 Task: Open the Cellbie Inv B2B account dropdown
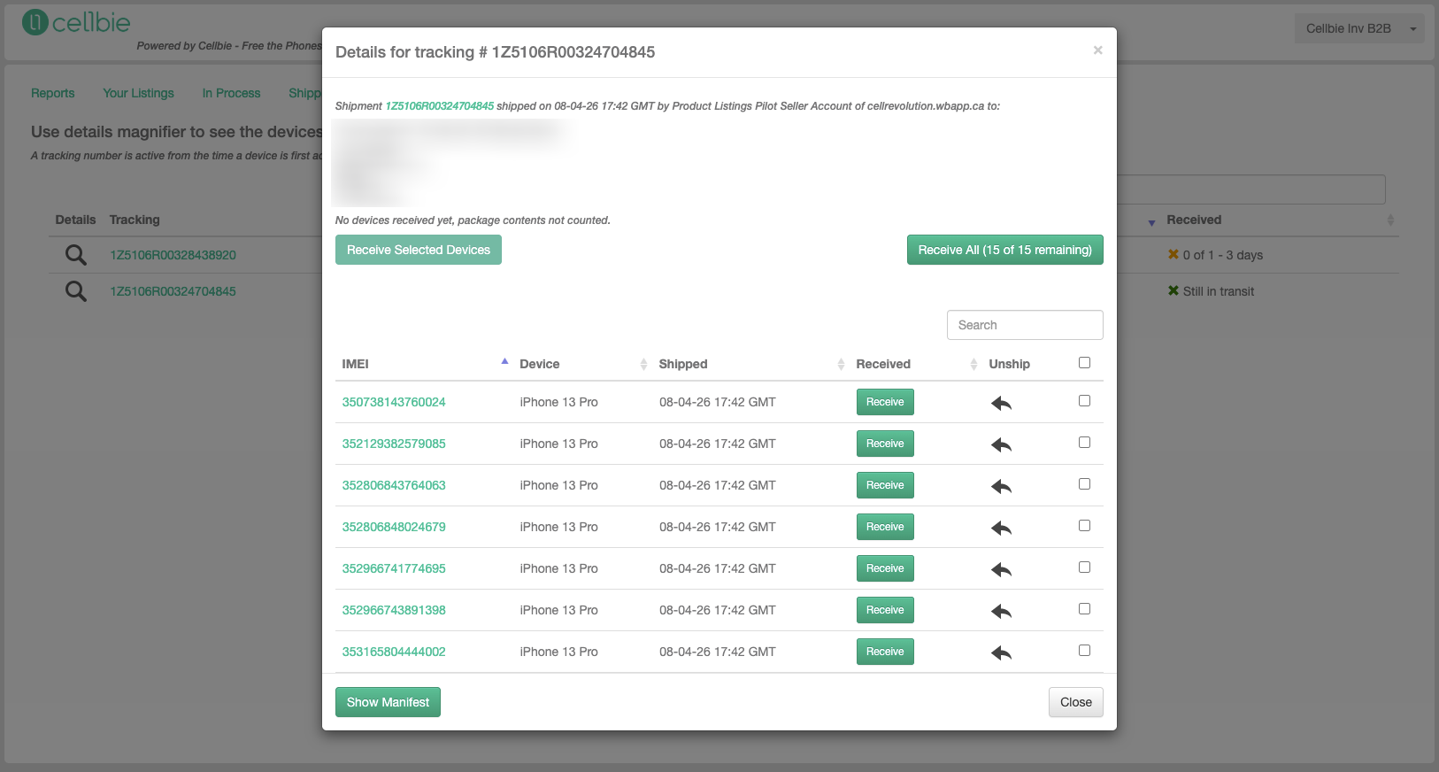coord(1359,28)
